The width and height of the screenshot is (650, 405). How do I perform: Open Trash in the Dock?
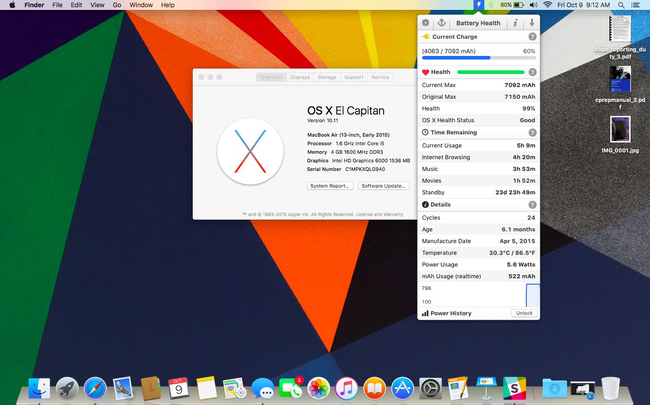pyautogui.click(x=610, y=388)
